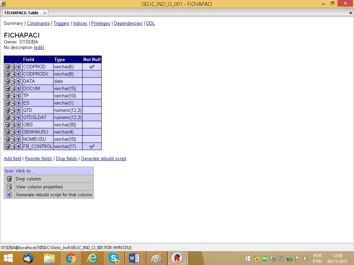Click the Add field link

coord(12,158)
